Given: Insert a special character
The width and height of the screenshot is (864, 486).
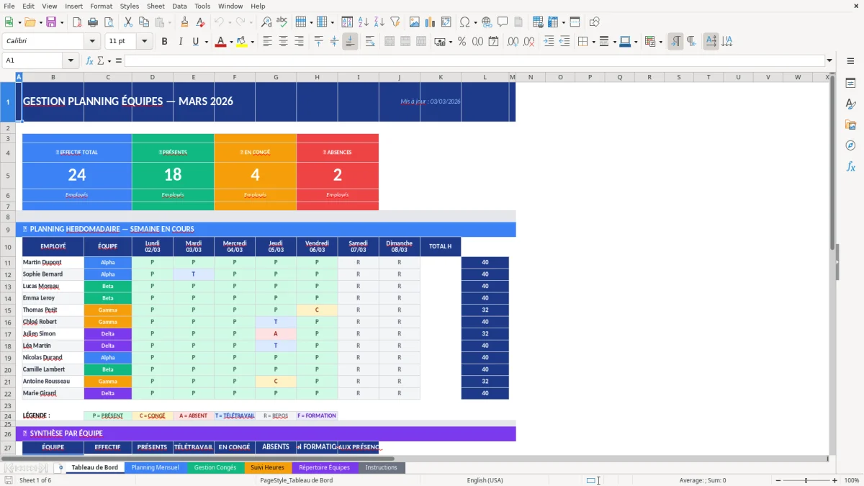Looking at the screenshot, I should point(464,22).
